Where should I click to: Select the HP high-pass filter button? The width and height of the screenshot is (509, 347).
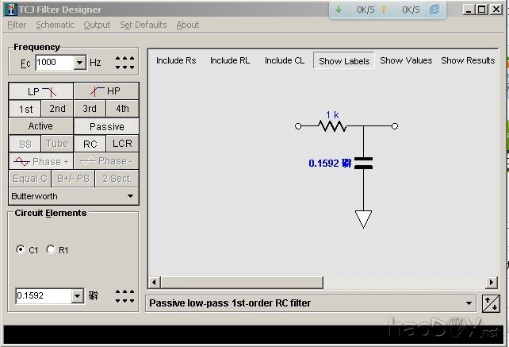pos(106,91)
